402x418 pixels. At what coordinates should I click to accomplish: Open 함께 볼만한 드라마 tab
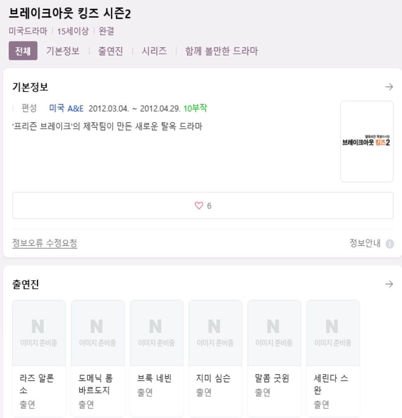coord(221,51)
